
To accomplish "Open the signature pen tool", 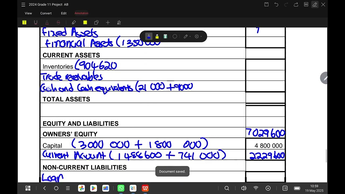I will coord(119,23).
